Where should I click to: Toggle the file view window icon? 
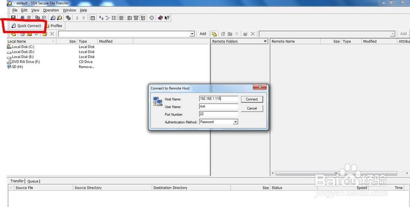[x=92, y=18]
